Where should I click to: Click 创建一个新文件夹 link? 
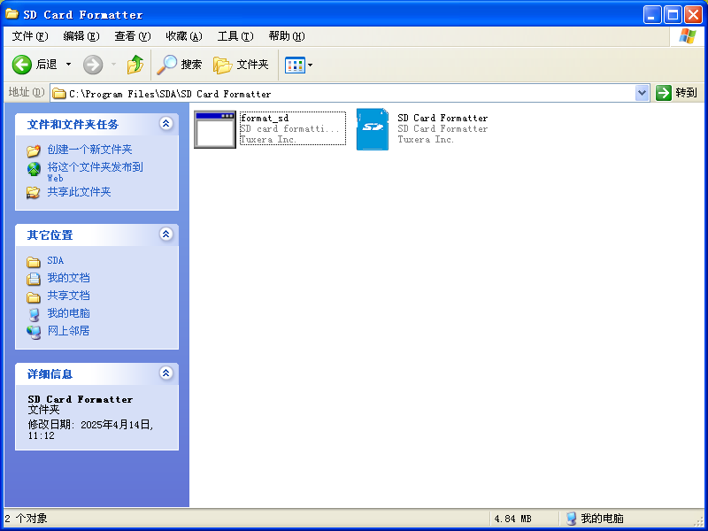pyautogui.click(x=89, y=150)
